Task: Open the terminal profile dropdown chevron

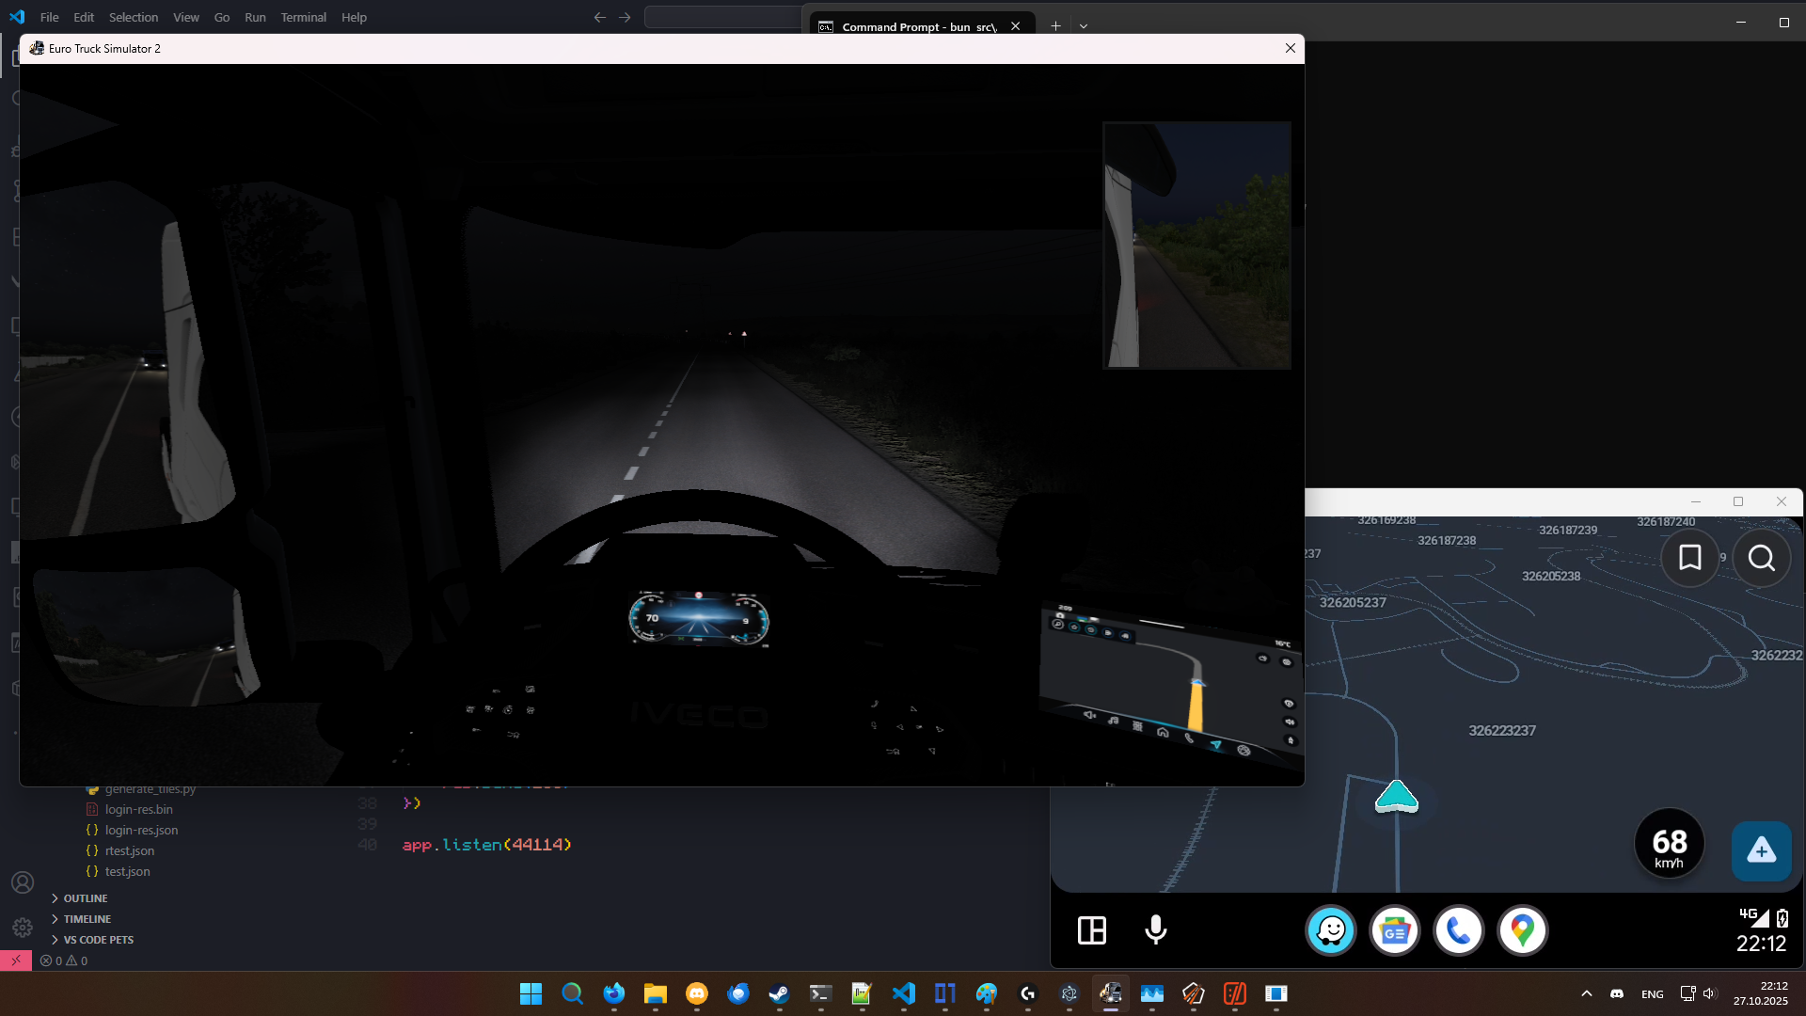Action: point(1084,26)
